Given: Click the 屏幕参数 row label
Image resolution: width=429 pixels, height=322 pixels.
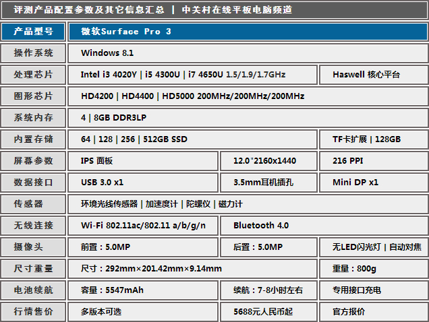Looking at the screenshot, I should [33, 161].
